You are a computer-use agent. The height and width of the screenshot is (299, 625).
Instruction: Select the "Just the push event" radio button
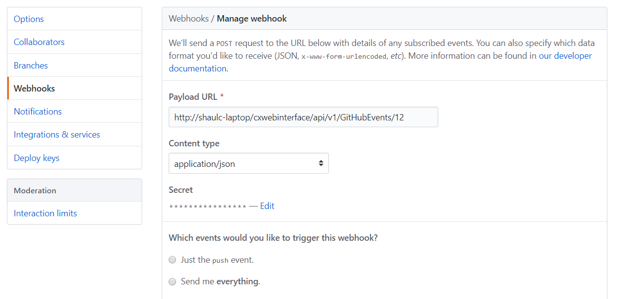(172, 259)
